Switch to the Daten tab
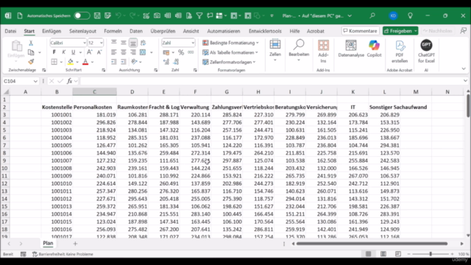 136,31
